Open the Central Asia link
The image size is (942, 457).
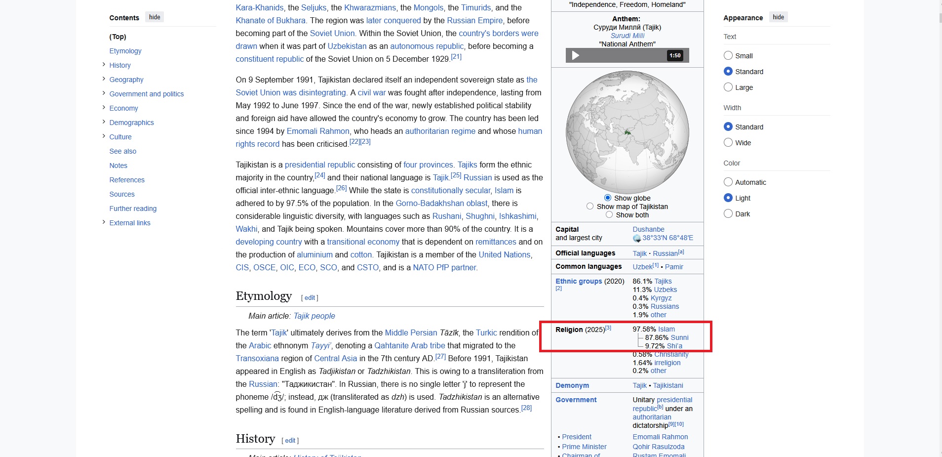(x=336, y=358)
